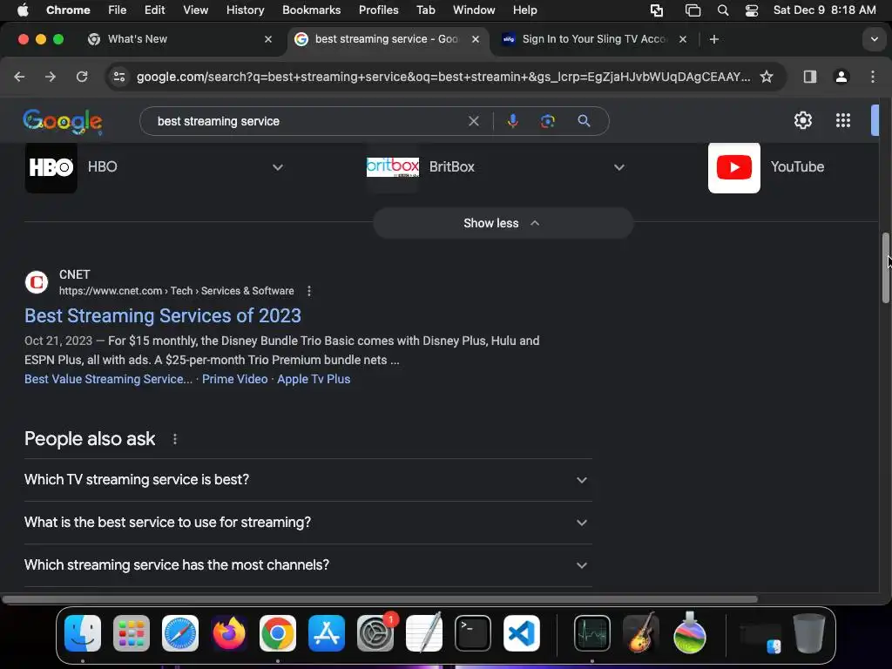This screenshot has width=892, height=669.
Task: Click the Chrome address bar URL
Action: (x=443, y=77)
